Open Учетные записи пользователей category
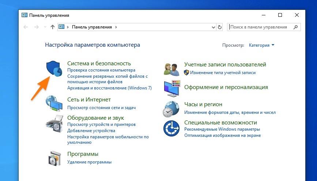Viewport: 317px width, 181px height. click(225, 65)
